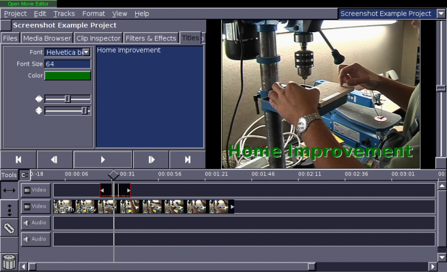Jump to the start of timeline
The image size is (447, 272).
point(18,159)
